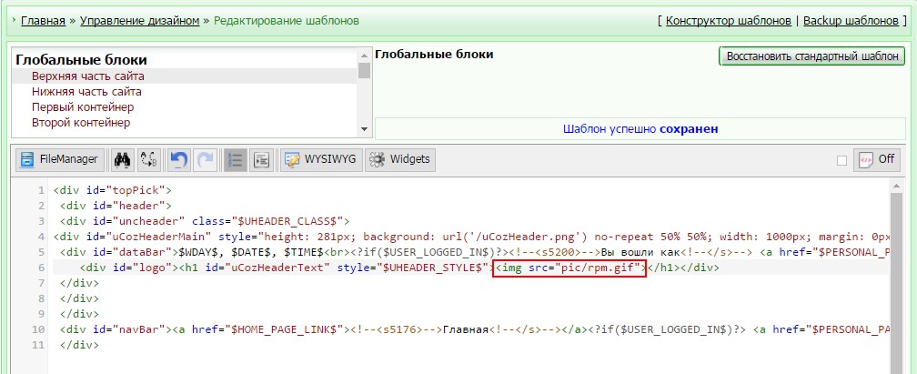Tick the checkbox beside the Off button

[841, 160]
